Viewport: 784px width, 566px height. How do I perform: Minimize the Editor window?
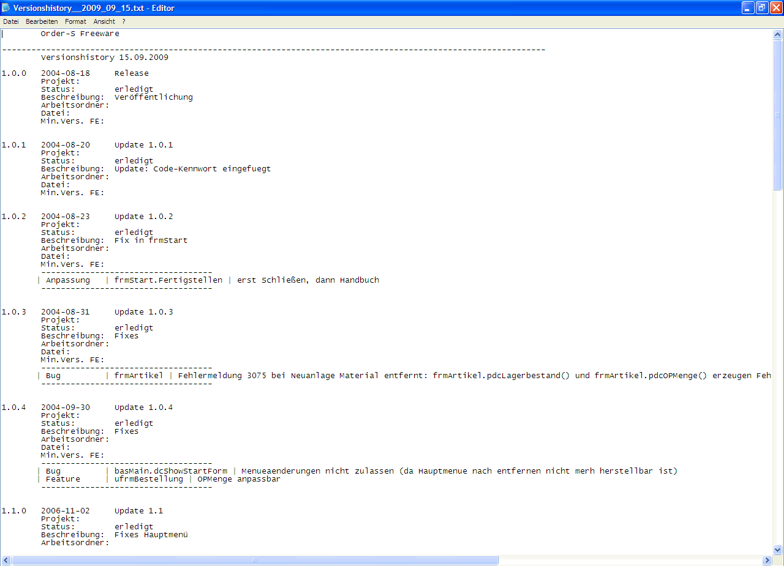click(748, 8)
